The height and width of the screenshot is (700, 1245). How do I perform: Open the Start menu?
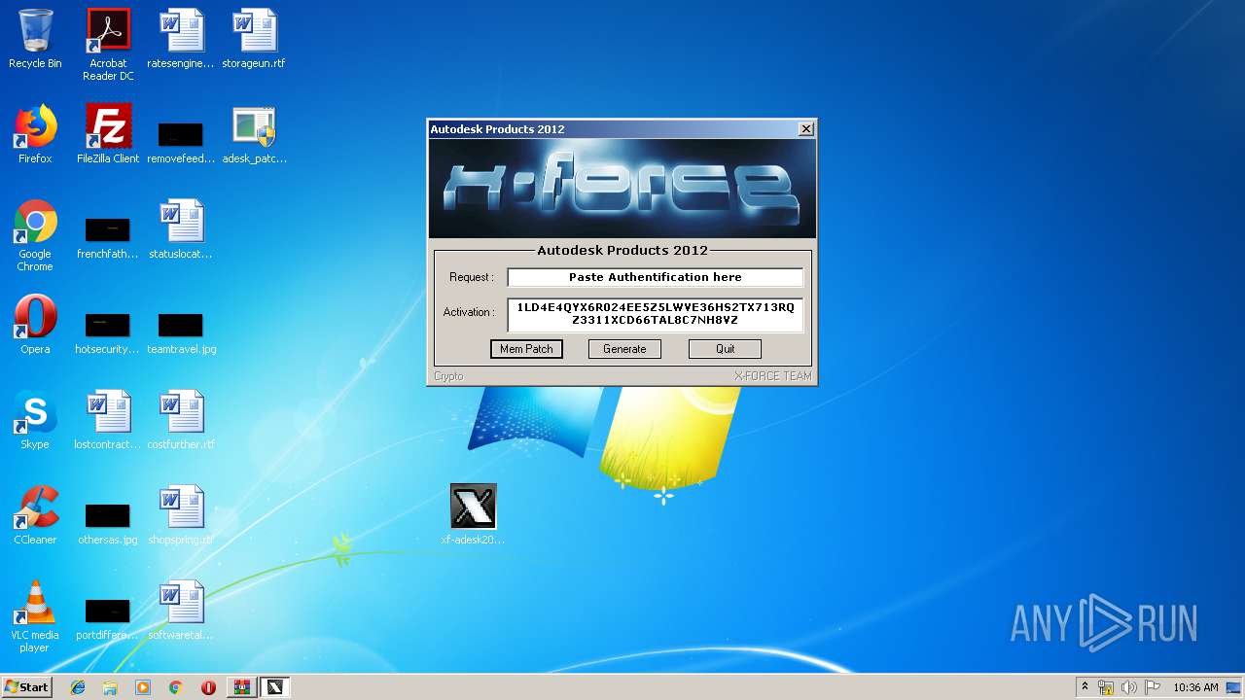click(26, 687)
